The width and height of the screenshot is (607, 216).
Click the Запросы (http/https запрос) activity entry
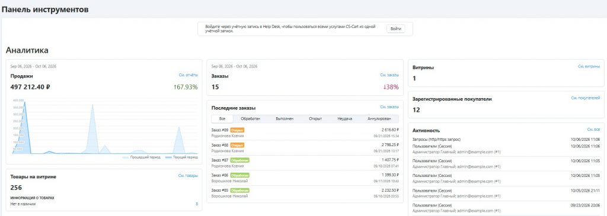pyautogui.click(x=506, y=139)
